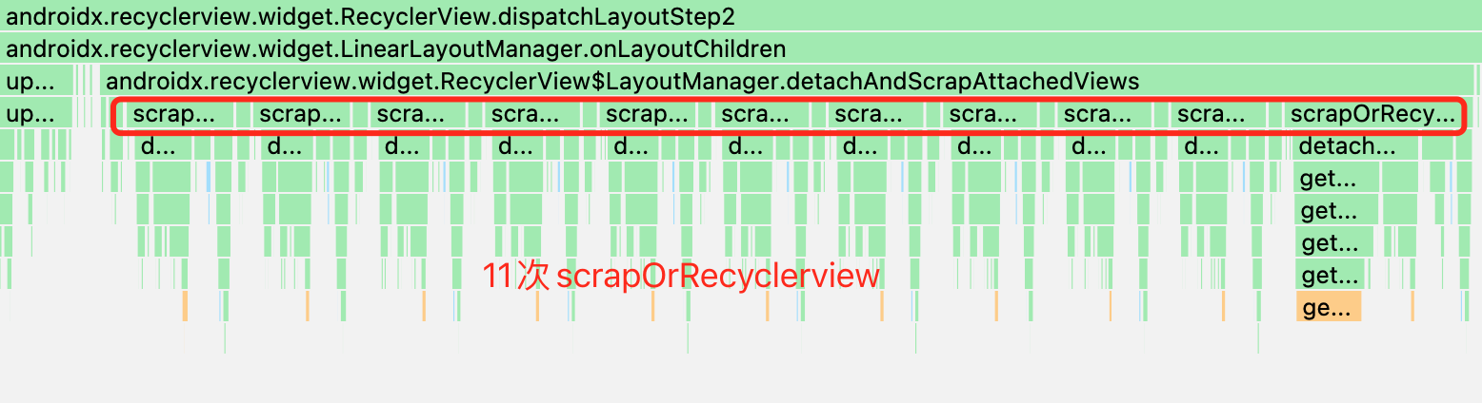Click the red "11次 scrapOrRecyclerview" annotation text
Screen dimensions: 1482x403
[x=680, y=277]
